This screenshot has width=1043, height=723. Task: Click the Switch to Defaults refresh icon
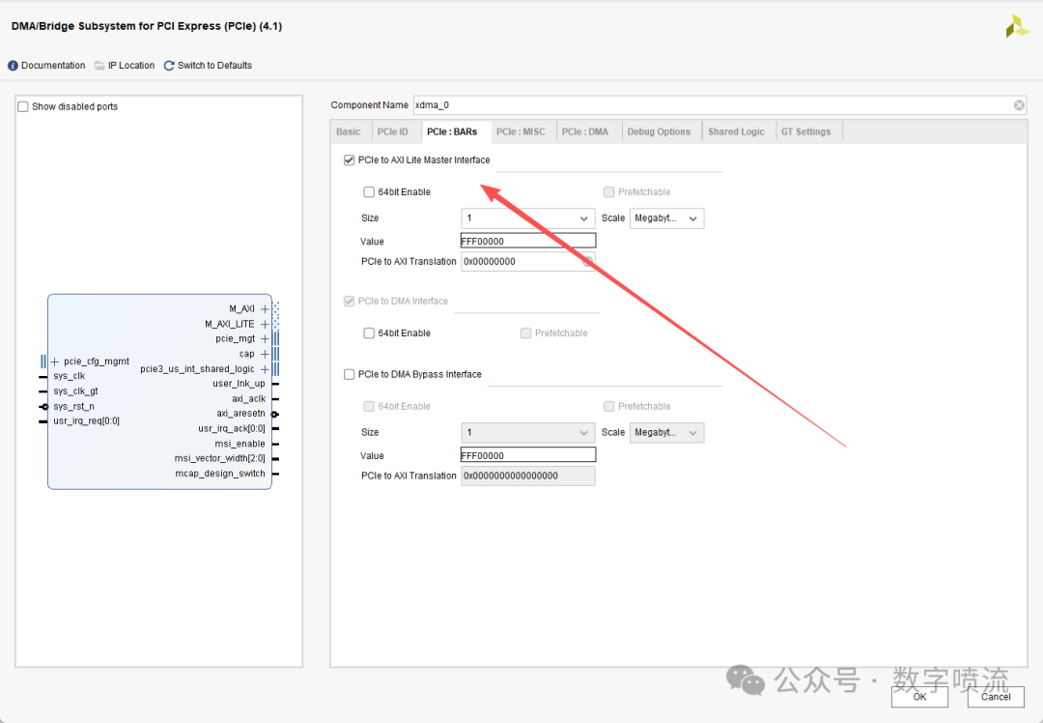click(169, 65)
